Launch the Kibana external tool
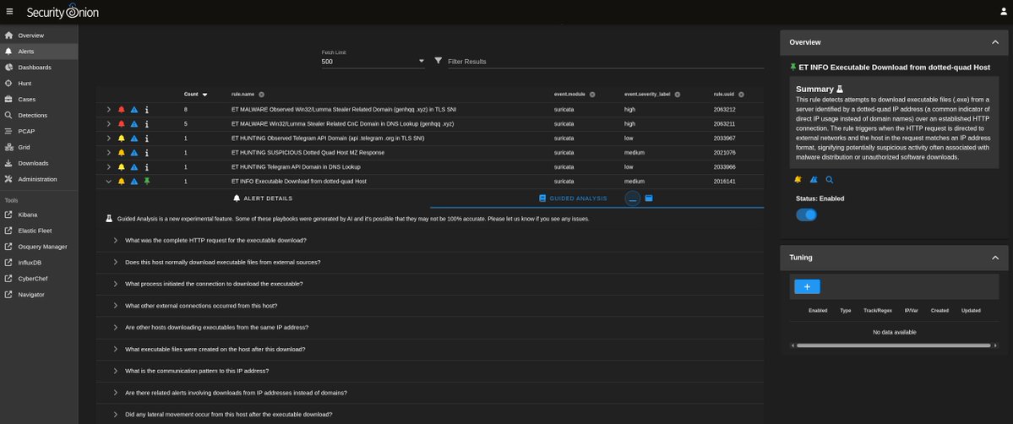This screenshot has height=424, width=1013. (x=39, y=215)
